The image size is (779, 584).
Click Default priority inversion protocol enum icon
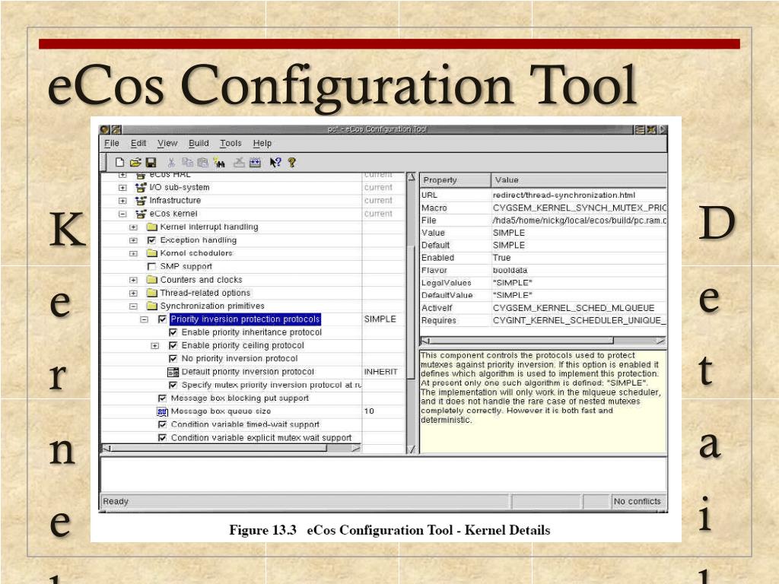coord(173,372)
